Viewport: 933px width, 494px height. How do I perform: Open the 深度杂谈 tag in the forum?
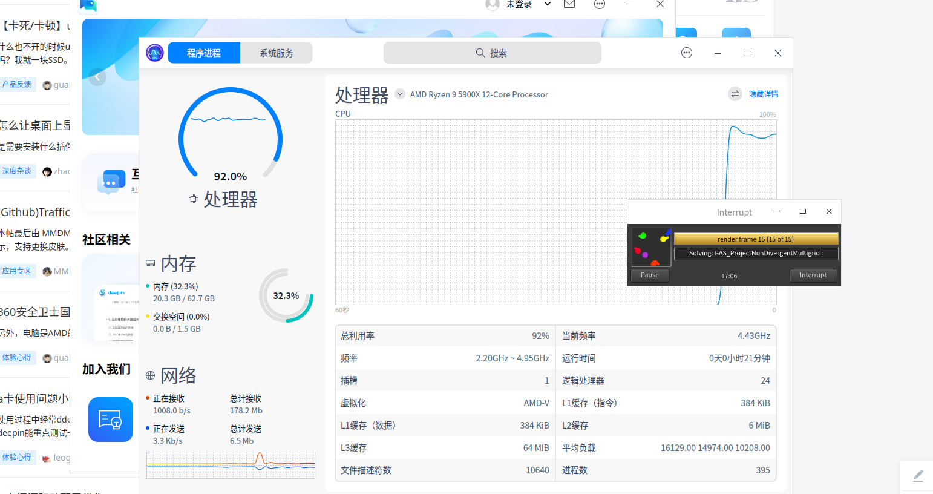[x=17, y=171]
